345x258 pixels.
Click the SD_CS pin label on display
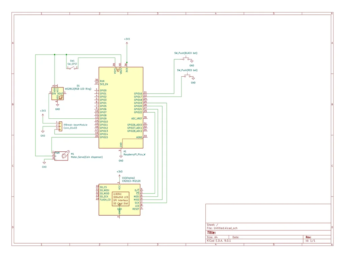[x=103, y=187]
